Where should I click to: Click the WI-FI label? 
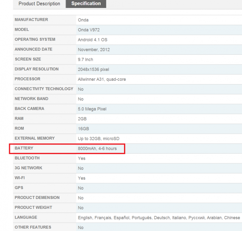20,178
